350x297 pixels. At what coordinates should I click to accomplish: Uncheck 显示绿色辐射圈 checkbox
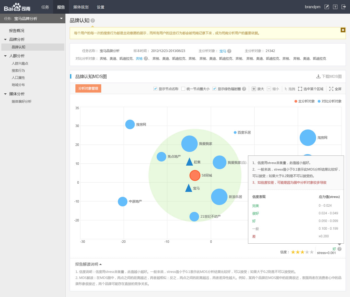tap(214, 89)
